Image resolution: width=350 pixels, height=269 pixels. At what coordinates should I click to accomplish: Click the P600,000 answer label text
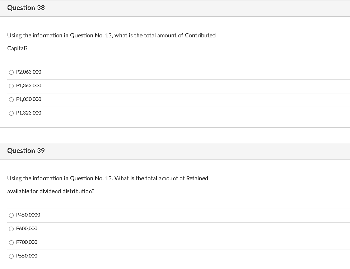27,228
